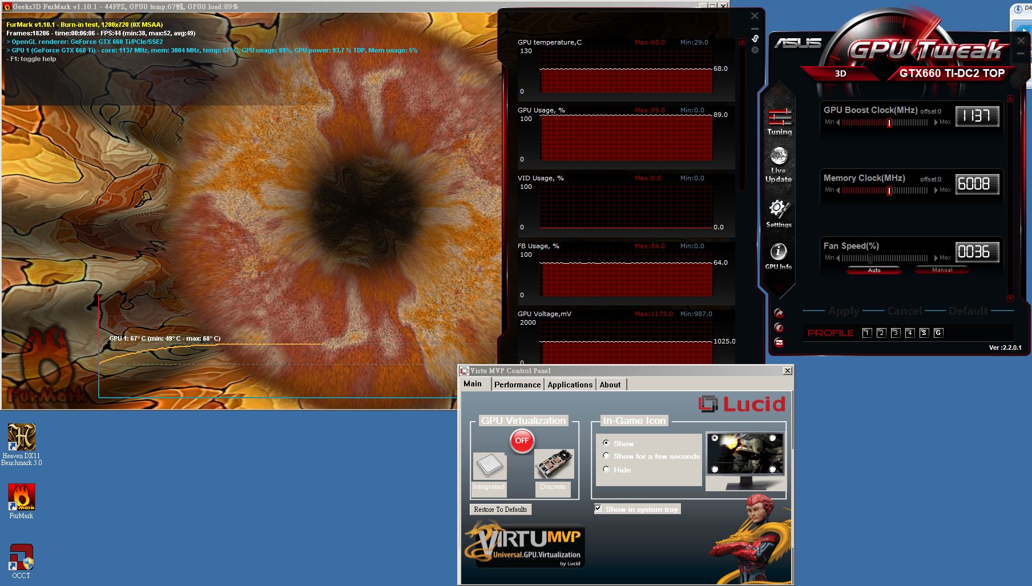Click Fan Speed Max increase arrow
This screenshot has height=586, width=1032.
[936, 258]
